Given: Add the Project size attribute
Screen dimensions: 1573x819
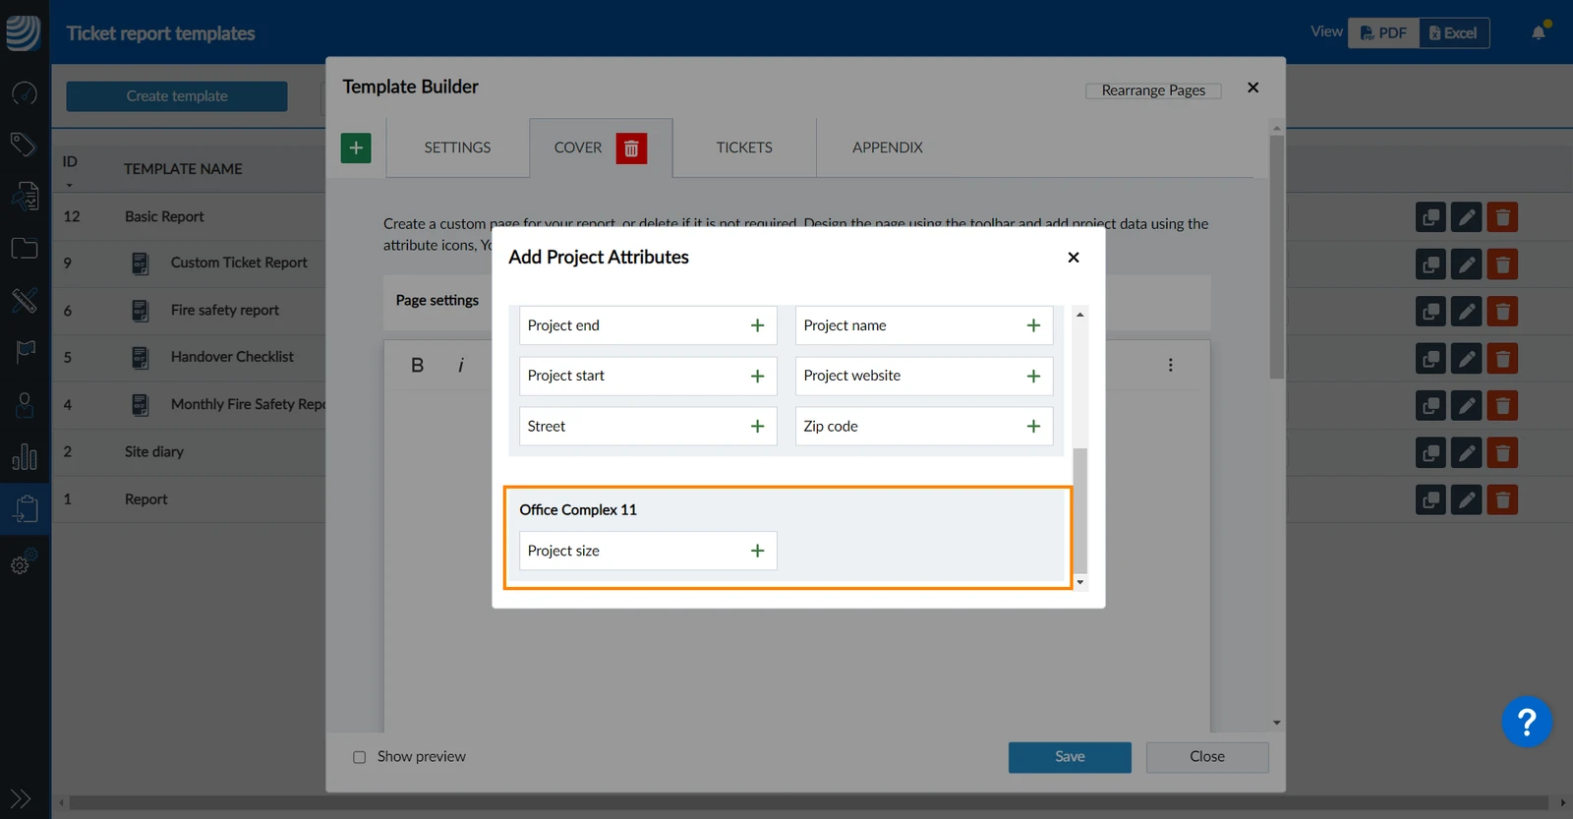Looking at the screenshot, I should pyautogui.click(x=757, y=551).
